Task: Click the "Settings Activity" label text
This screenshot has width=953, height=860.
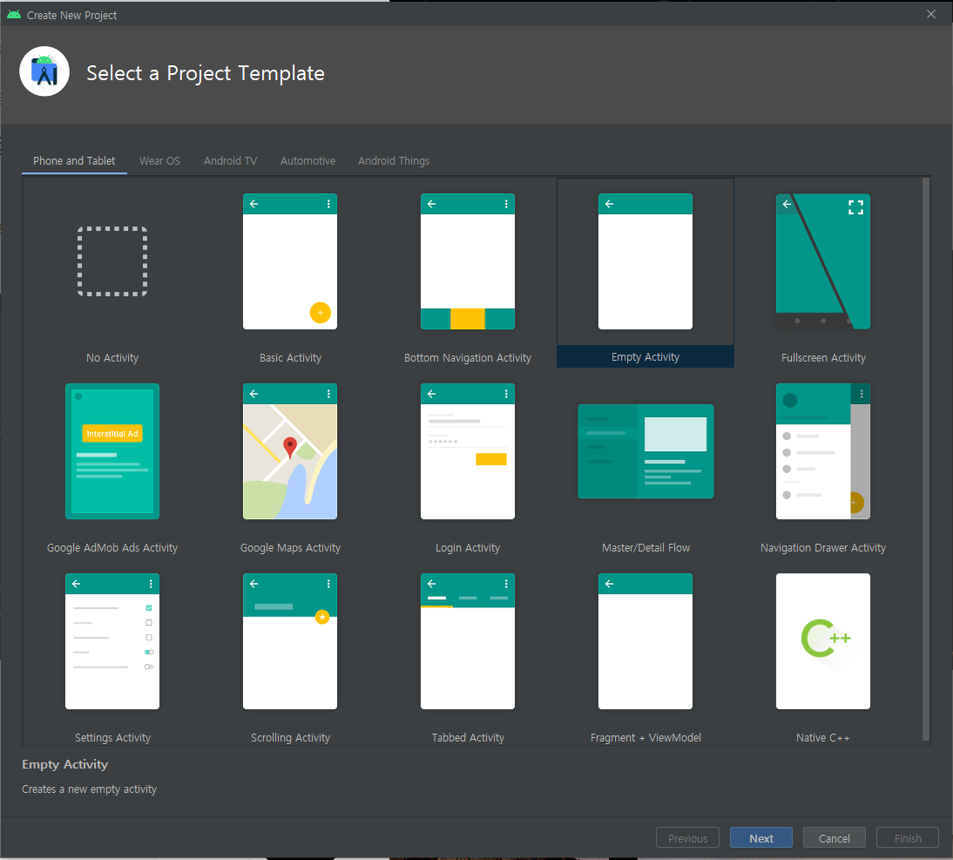Action: pos(112,737)
